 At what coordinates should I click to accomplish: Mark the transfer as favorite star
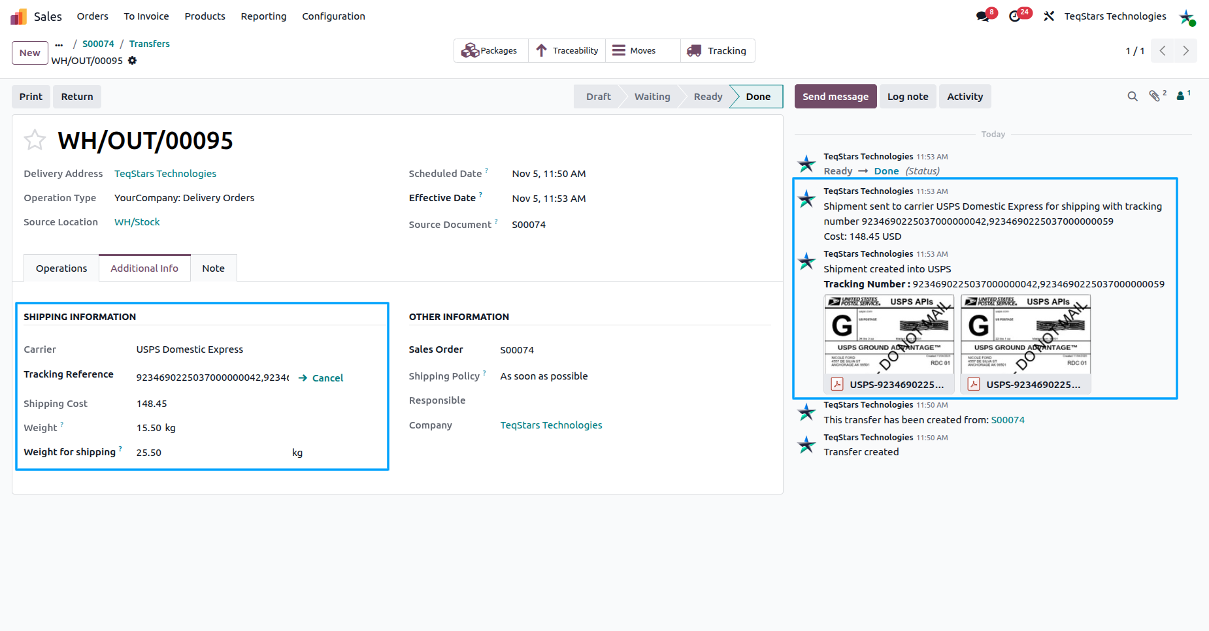[x=35, y=140]
